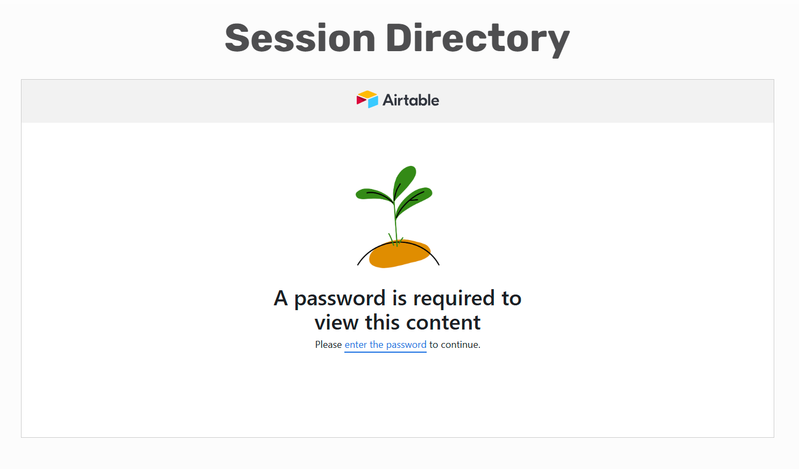This screenshot has height=469, width=799.
Task: Click the "to continue." text after link
Action: pyautogui.click(x=455, y=345)
